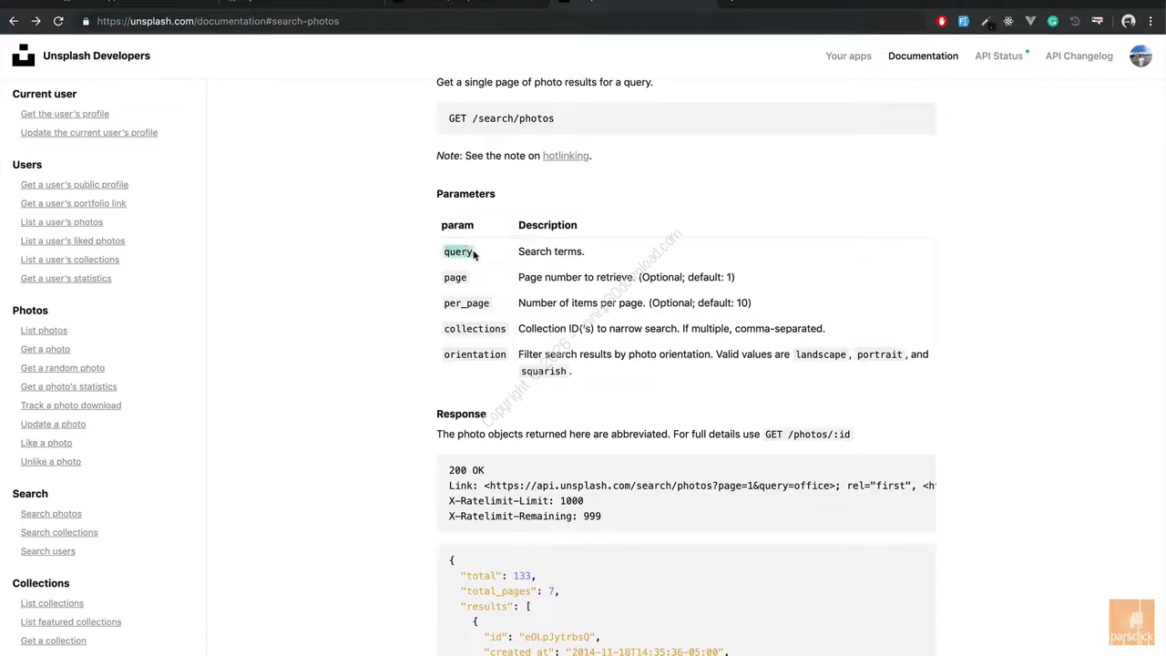Image resolution: width=1166 pixels, height=656 pixels.
Task: Open the Vue devtools extension icon
Action: (1030, 21)
